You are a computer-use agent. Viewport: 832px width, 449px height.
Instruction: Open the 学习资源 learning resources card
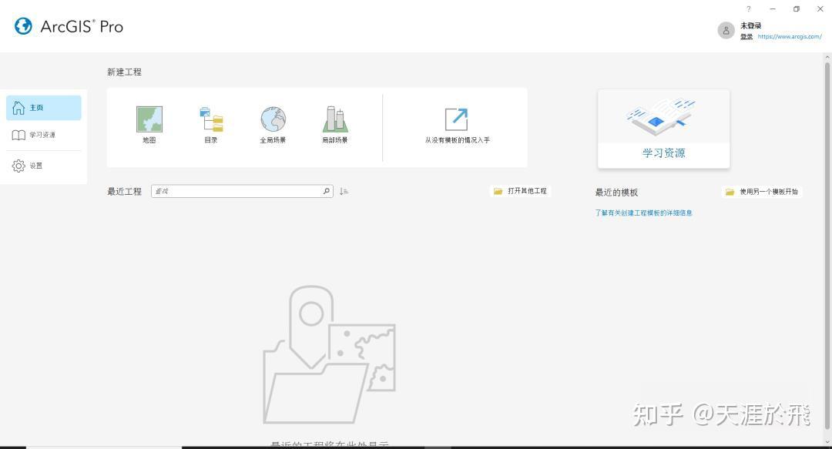pyautogui.click(x=663, y=127)
